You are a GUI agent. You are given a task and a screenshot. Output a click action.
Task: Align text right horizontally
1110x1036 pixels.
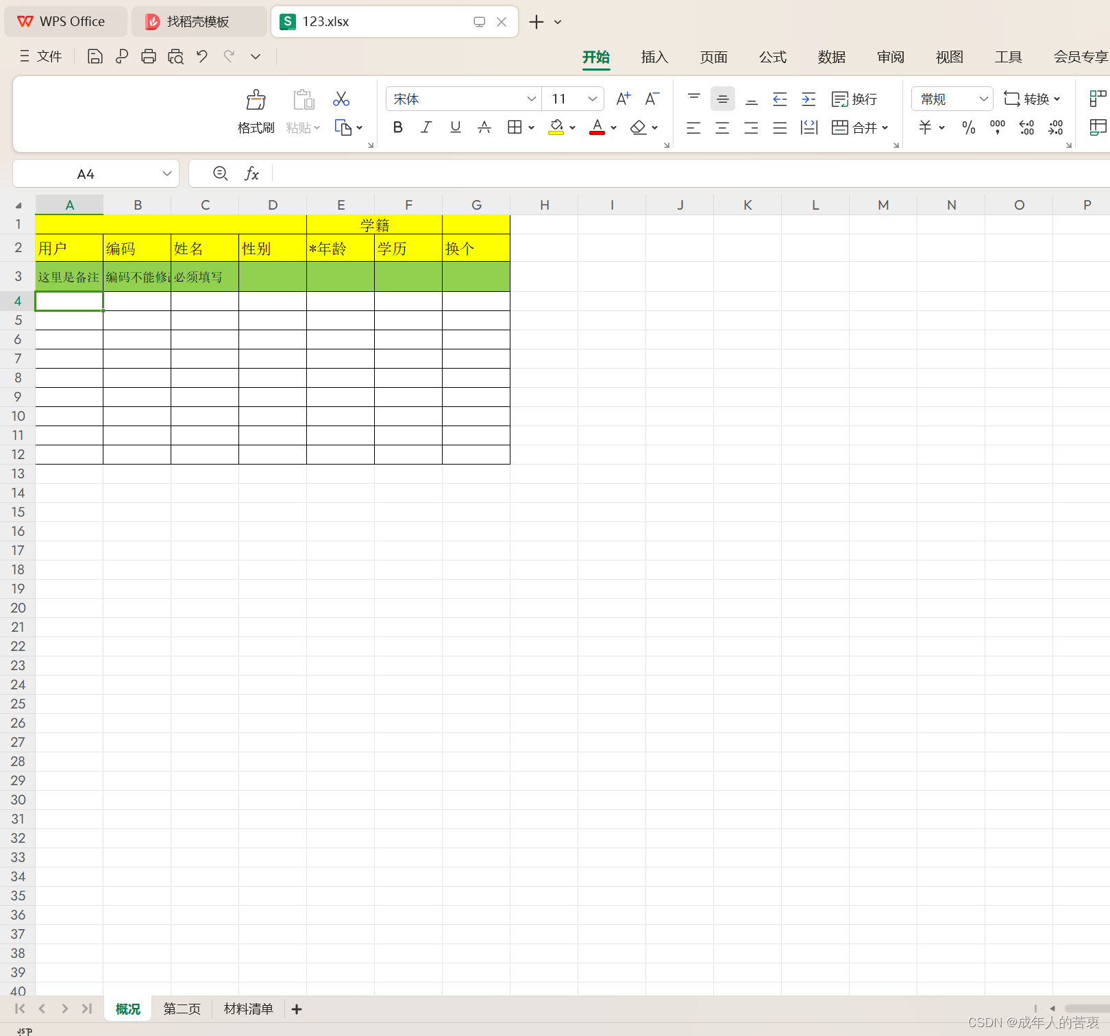click(x=751, y=127)
